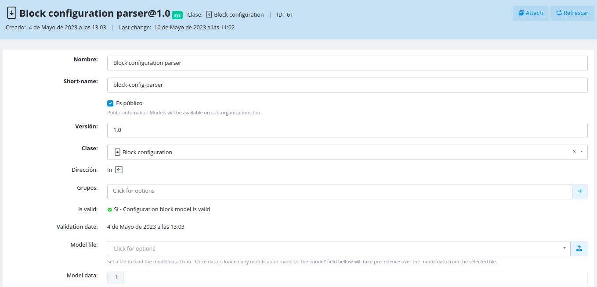Open the Model file dropdown
The width and height of the screenshot is (597, 287).
coord(564,248)
